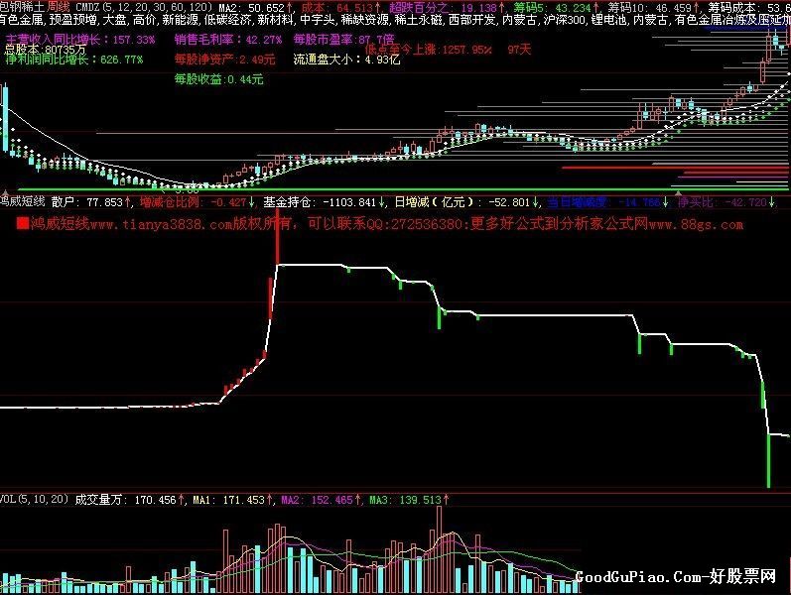Click the tallest volume bar in VOL panel

[x=439, y=549]
